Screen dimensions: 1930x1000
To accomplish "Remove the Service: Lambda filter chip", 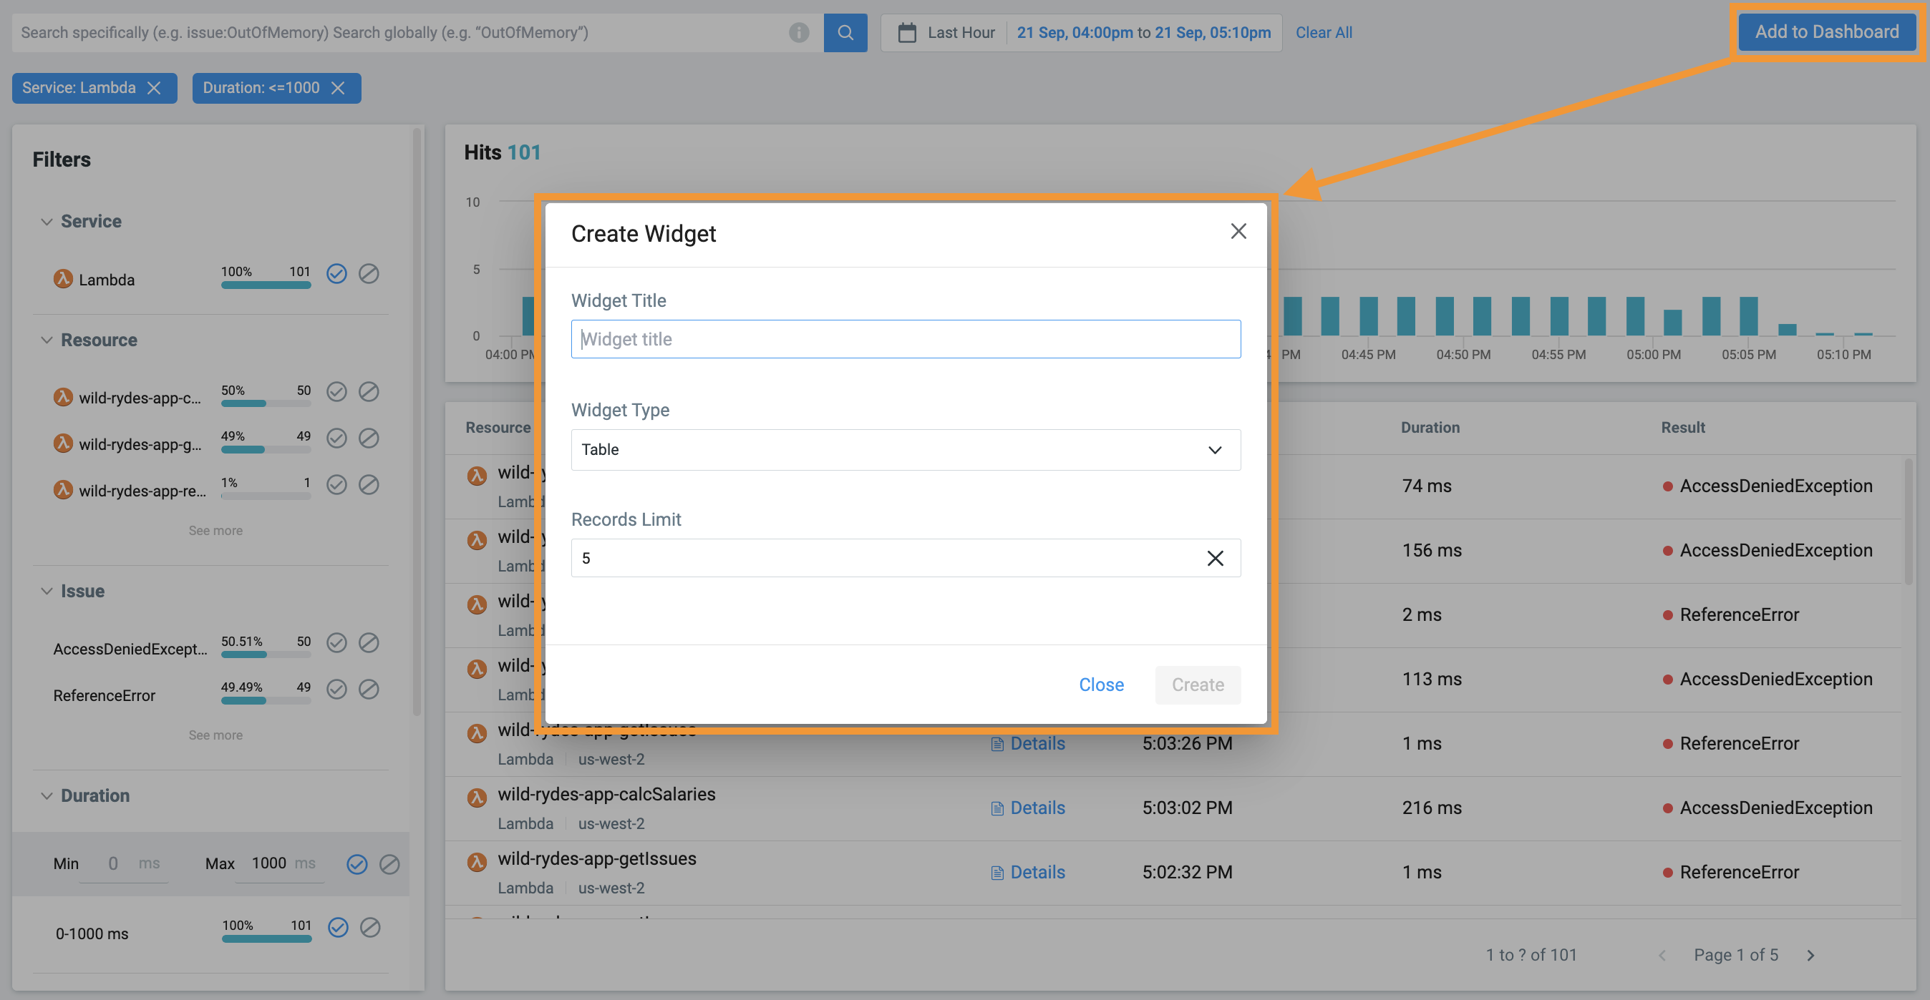I will click(x=155, y=87).
